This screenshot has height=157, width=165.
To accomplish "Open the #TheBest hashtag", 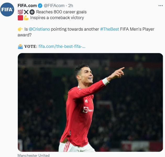I will coord(109,29).
